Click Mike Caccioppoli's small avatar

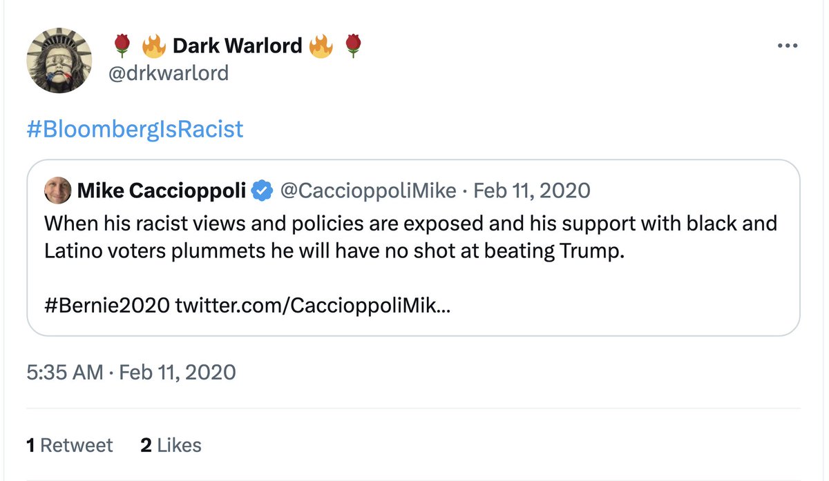[x=57, y=190]
